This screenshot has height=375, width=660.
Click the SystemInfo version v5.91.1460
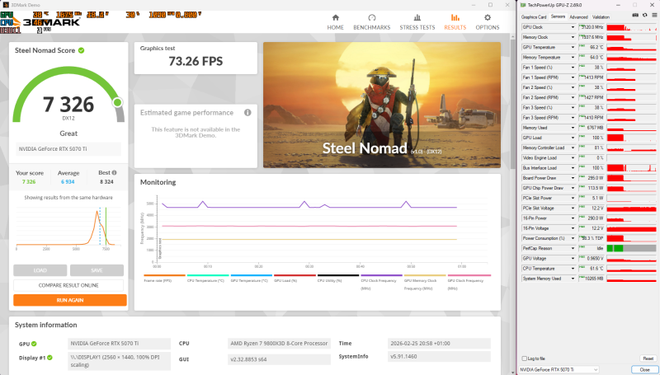tap(439, 357)
